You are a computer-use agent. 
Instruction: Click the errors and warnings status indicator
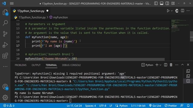click(9, 106)
